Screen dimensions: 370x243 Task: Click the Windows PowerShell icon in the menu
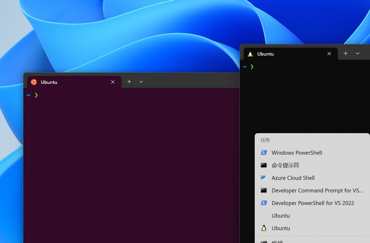(264, 153)
